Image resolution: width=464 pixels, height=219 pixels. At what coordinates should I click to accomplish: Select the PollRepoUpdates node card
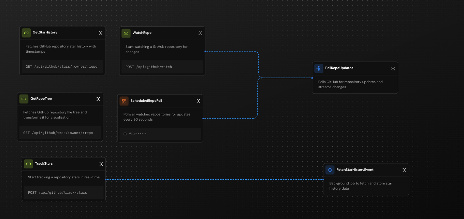355,78
